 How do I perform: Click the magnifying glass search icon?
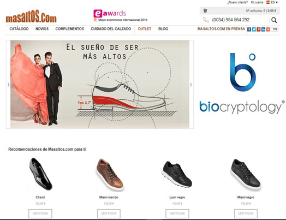point(274,20)
